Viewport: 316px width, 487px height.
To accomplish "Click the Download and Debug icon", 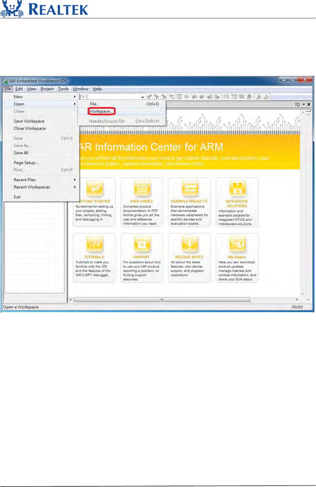I will coord(259,97).
